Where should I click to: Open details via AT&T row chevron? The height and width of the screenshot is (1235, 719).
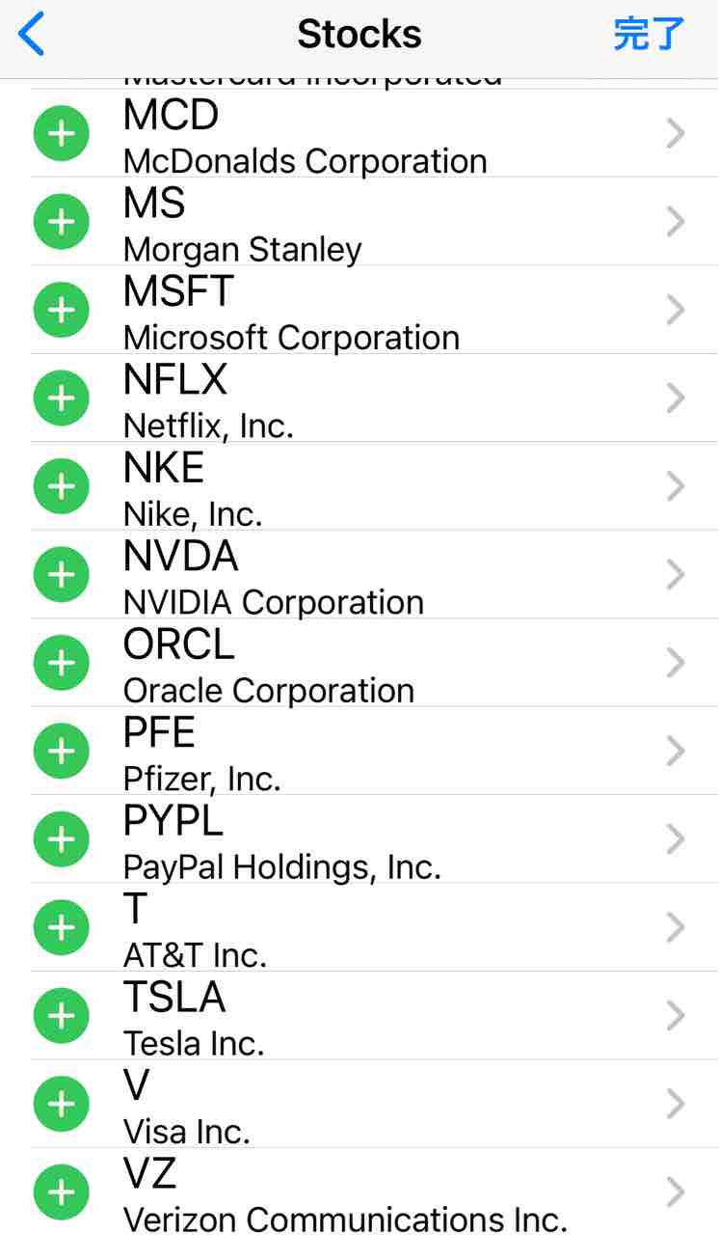(x=676, y=928)
